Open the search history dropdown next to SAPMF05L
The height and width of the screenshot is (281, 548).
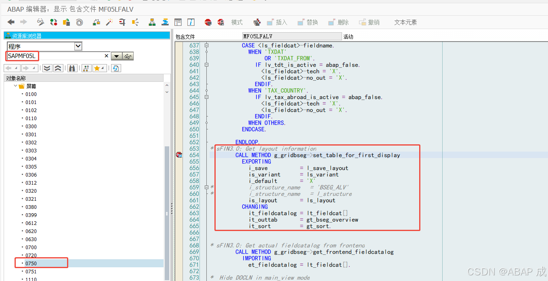click(x=116, y=56)
